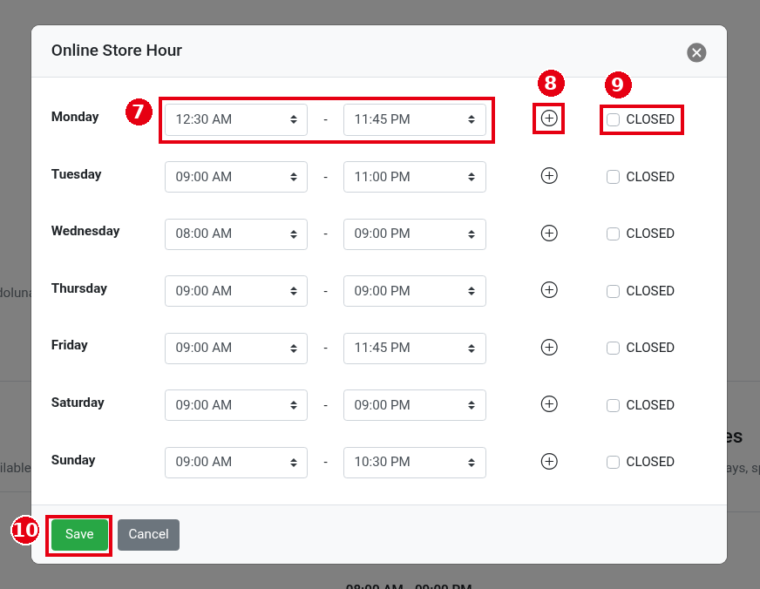This screenshot has width=760, height=589.
Task: Mark Friday as CLOSED
Action: 613,348
